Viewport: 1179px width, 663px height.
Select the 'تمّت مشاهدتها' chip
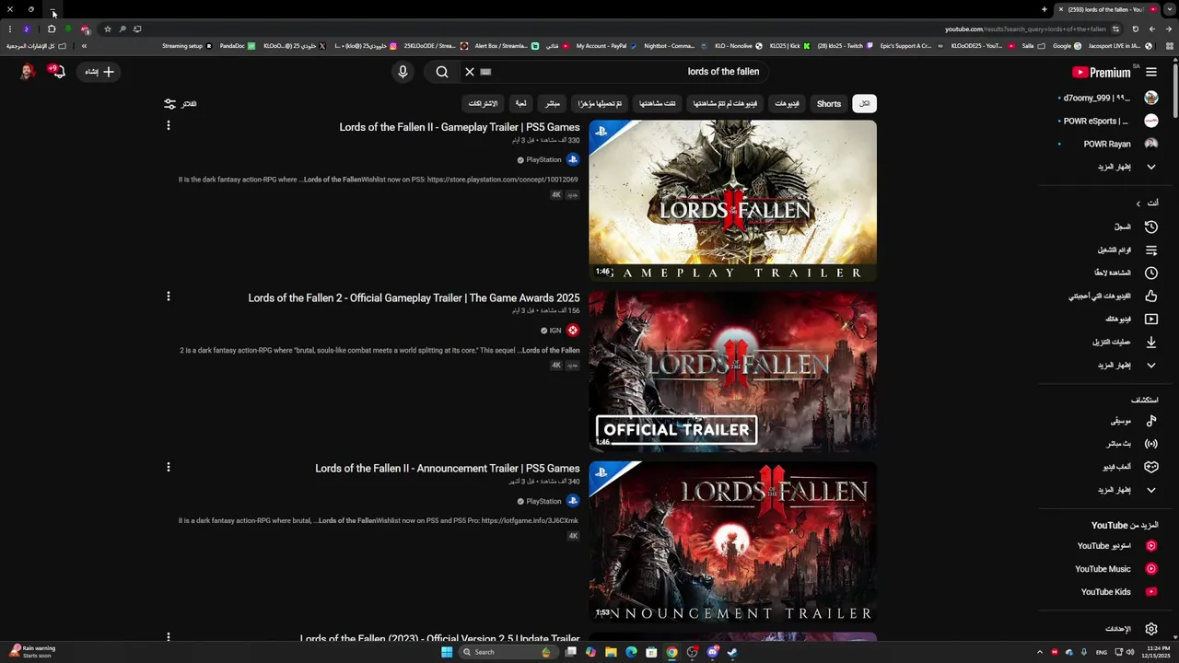[x=658, y=104]
